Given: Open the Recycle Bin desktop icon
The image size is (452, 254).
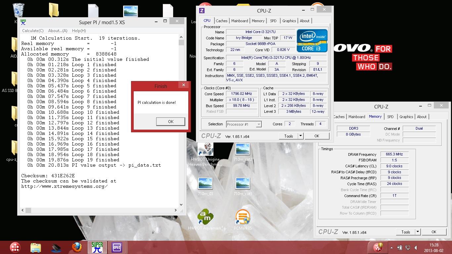Looking at the screenshot, I should coord(18,10).
